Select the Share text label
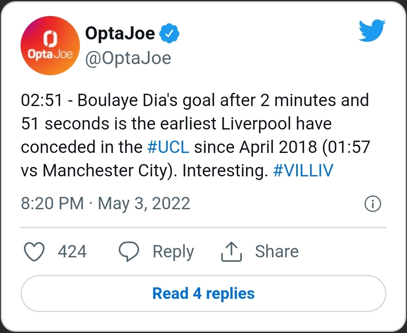 point(276,252)
